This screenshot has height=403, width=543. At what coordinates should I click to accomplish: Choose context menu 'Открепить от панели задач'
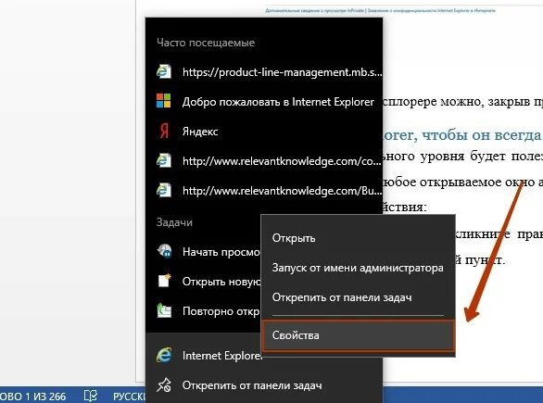coord(358,297)
